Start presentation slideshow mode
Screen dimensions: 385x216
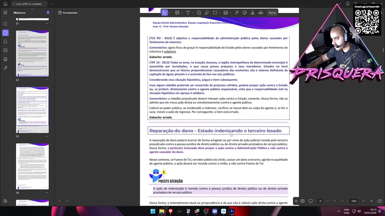[x=311, y=201]
